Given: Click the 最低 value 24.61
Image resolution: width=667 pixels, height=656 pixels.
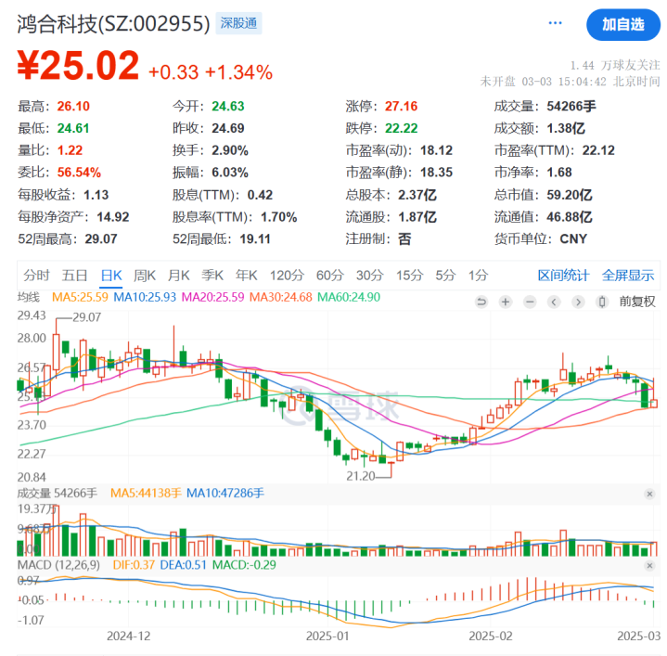Looking at the screenshot, I should pos(73,128).
